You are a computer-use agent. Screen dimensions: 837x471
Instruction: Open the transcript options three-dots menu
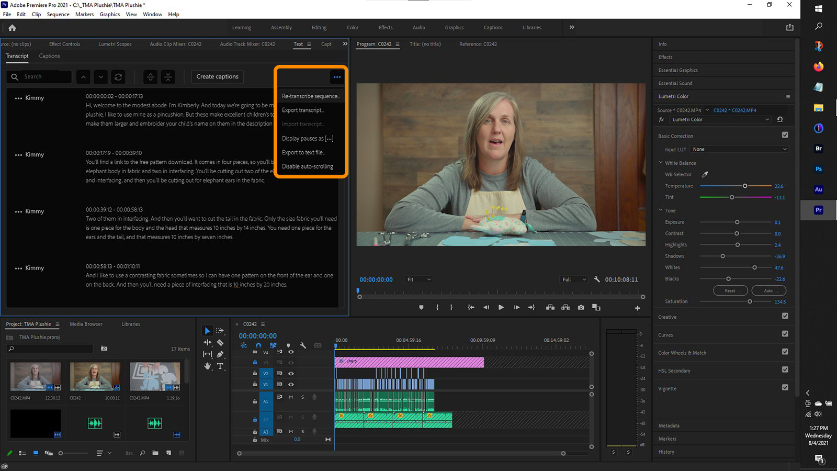337,77
